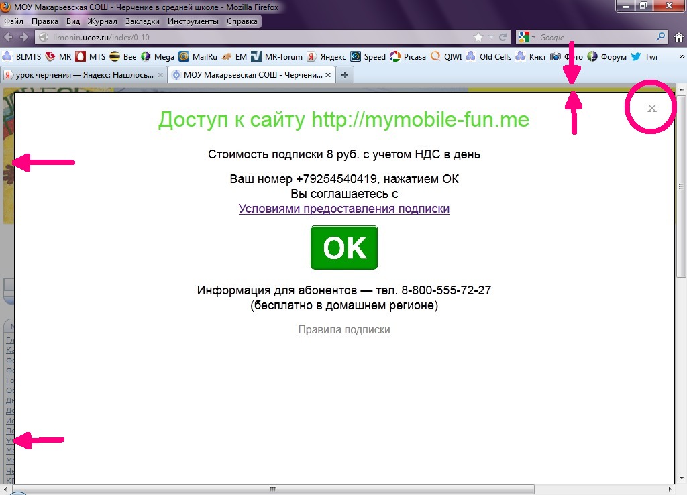Click the green OK button
The width and height of the screenshot is (687, 495).
tap(343, 248)
